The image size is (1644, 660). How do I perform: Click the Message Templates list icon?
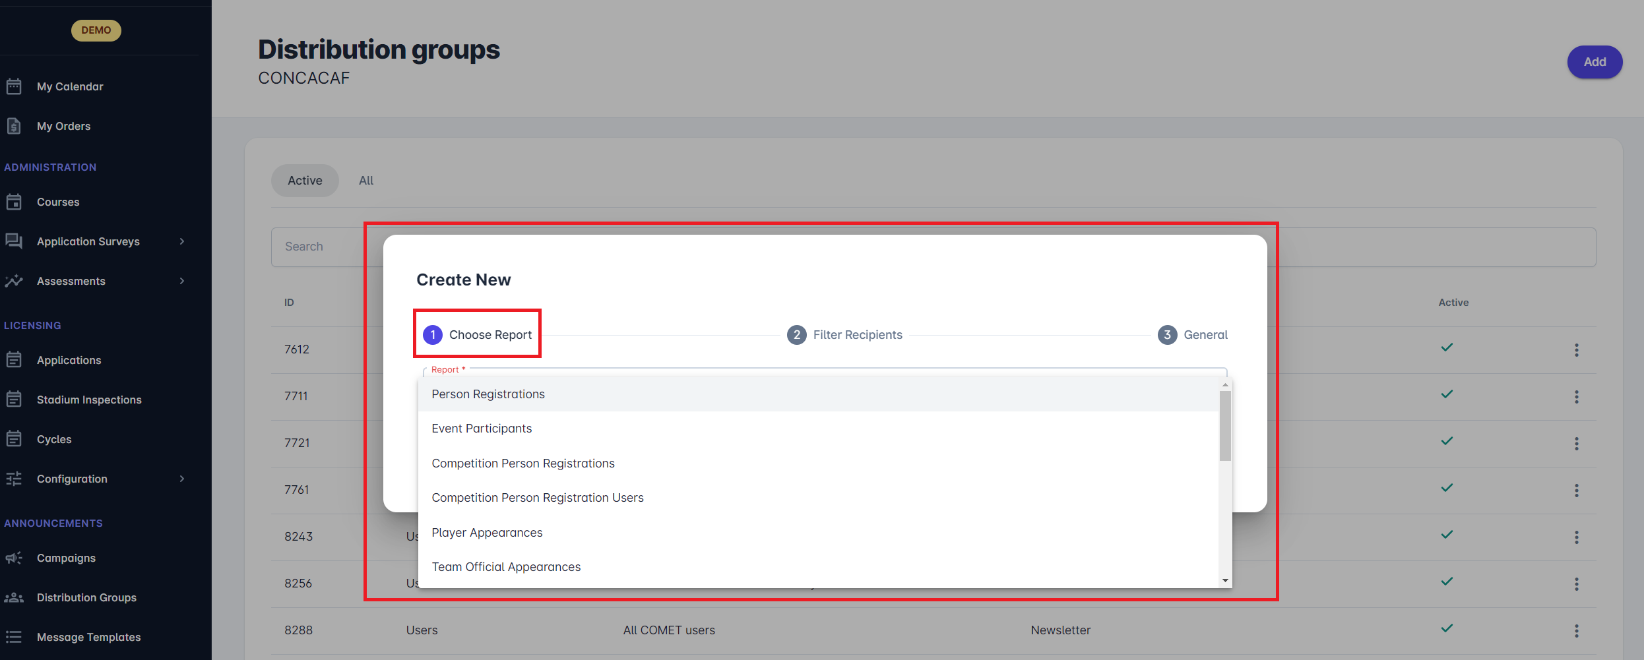click(14, 637)
